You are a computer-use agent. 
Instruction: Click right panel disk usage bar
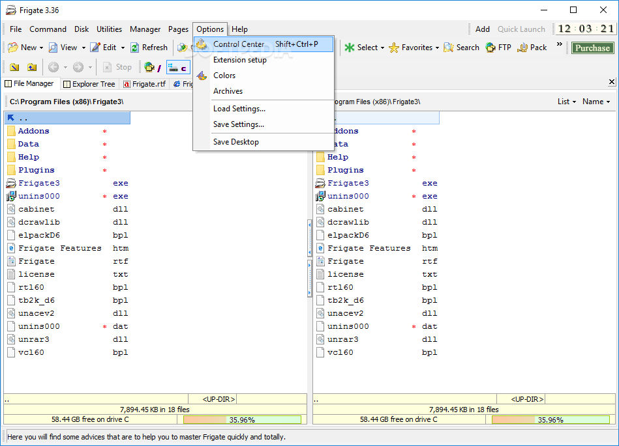coord(551,420)
